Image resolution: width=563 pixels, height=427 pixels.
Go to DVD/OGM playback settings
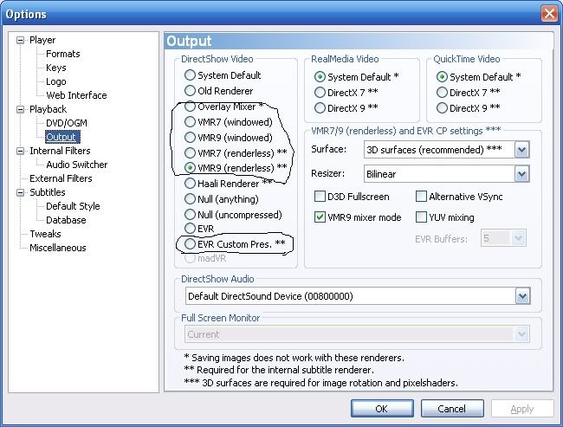tap(67, 123)
